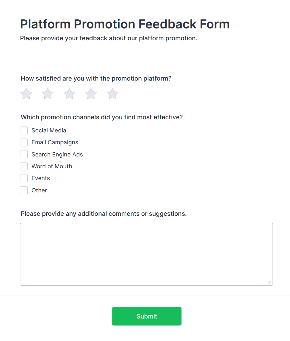Click the "Platform Promotion Feedback Form" heading
This screenshot has height=341, width=290.
coord(125,24)
